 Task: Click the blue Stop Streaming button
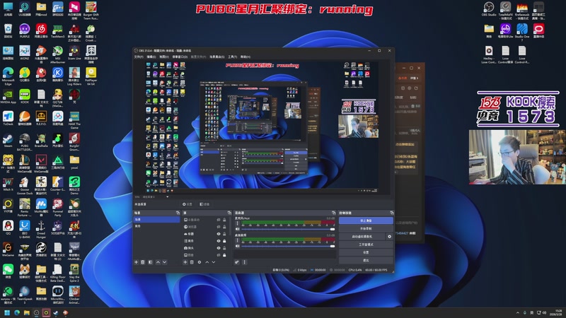[366, 220]
